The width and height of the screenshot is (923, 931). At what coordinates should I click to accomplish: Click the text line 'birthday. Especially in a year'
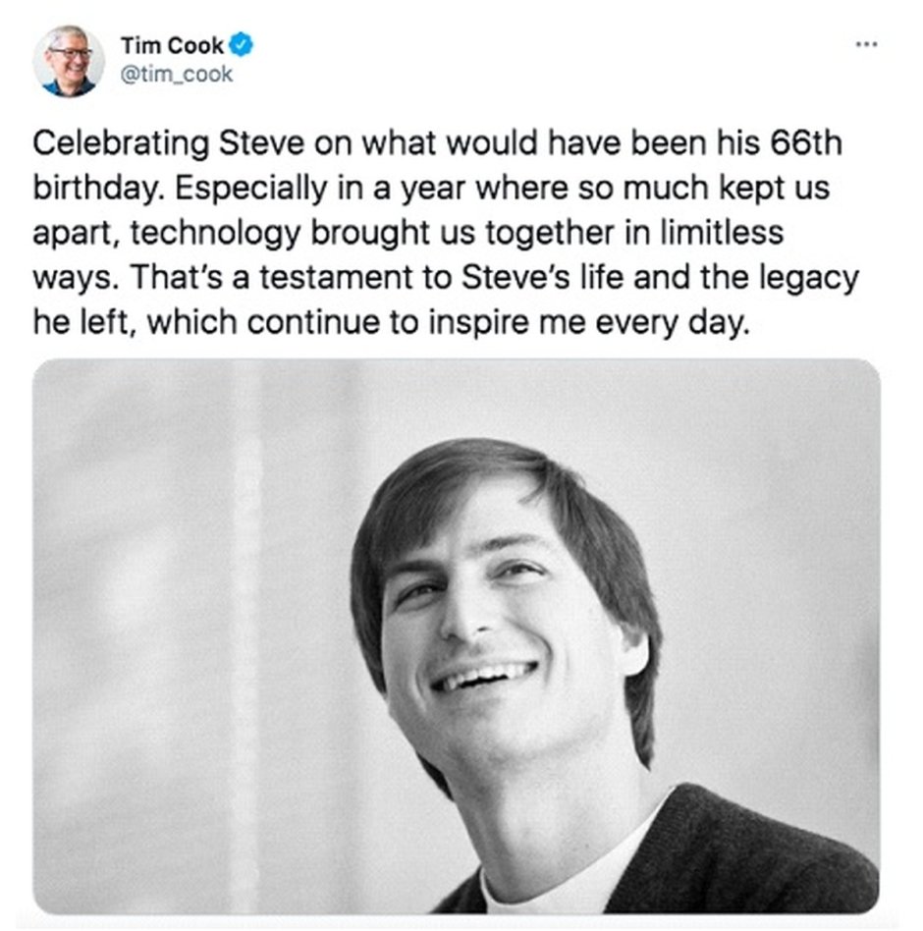[x=430, y=188]
